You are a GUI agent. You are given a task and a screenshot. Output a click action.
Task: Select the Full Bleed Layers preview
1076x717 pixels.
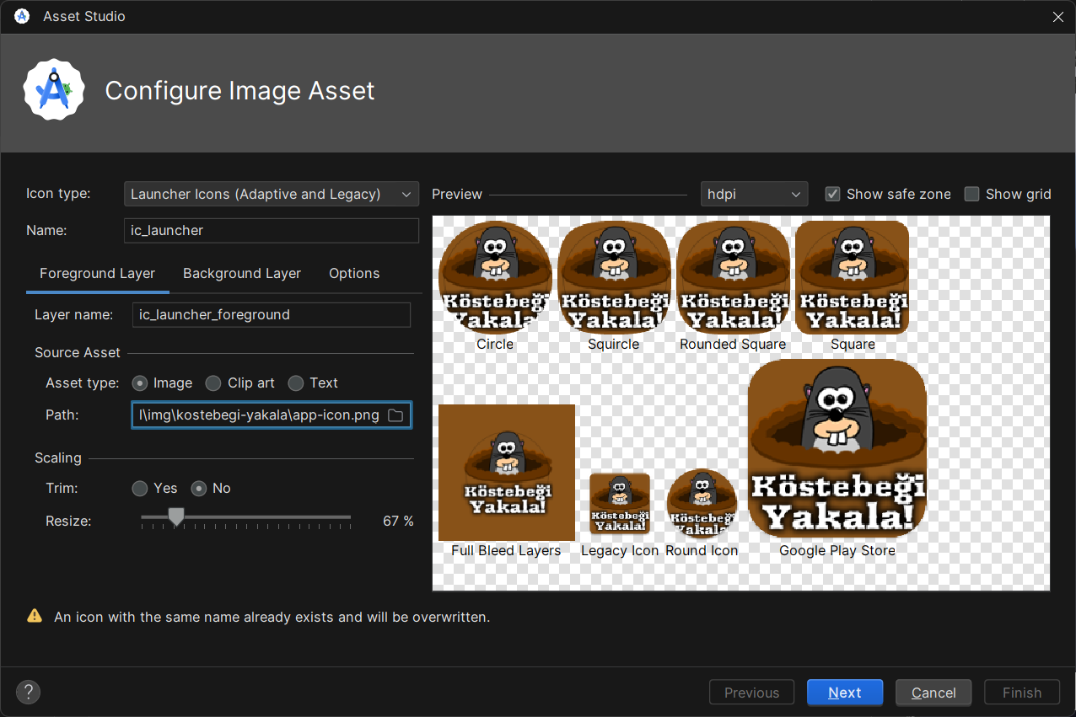pyautogui.click(x=507, y=473)
